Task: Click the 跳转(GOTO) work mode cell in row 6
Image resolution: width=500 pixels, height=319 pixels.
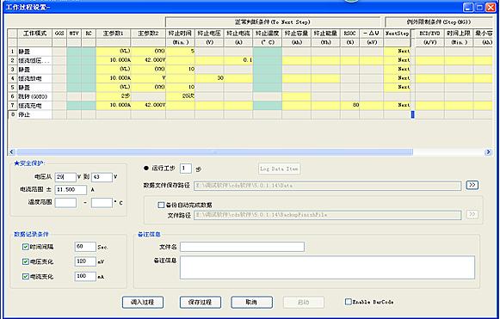Action: point(34,96)
